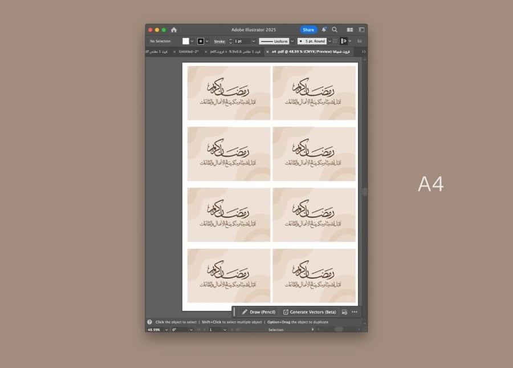This screenshot has width=513, height=368.
Task: Click the stroke weight stepper arrows
Action: [230, 41]
